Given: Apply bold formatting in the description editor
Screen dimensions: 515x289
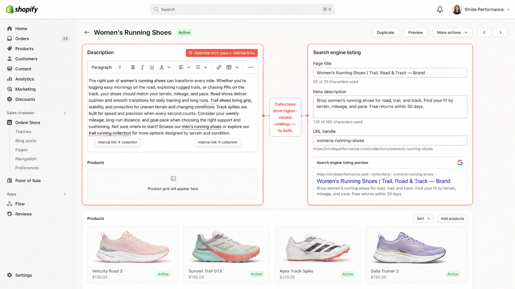Looking at the screenshot, I should (x=133, y=67).
